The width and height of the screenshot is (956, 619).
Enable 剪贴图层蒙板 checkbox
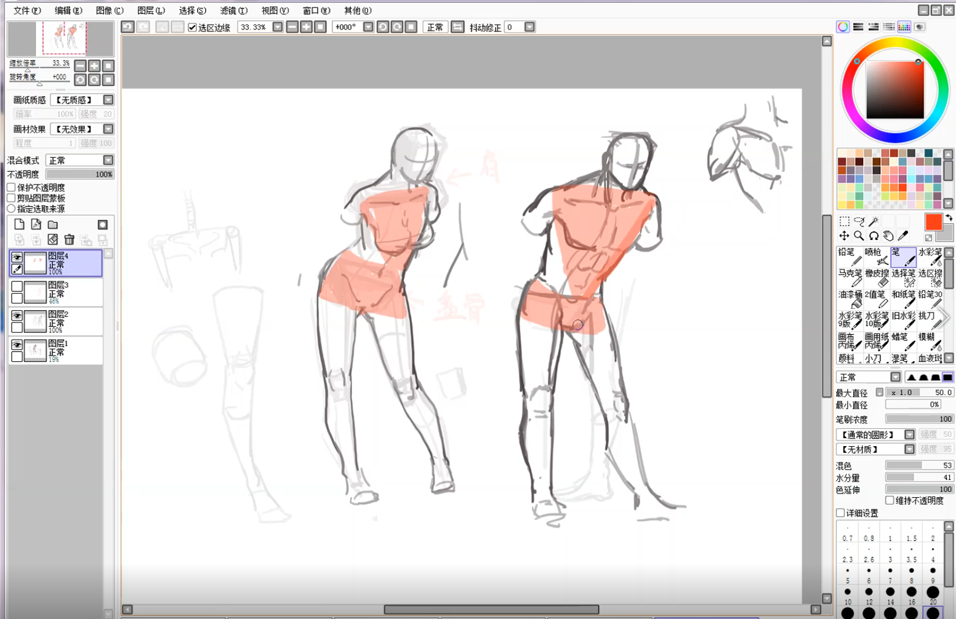tap(11, 198)
